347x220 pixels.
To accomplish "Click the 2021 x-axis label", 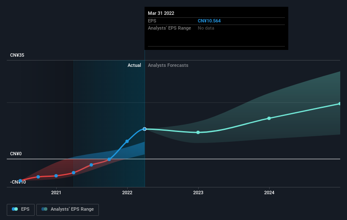I will [56, 192].
